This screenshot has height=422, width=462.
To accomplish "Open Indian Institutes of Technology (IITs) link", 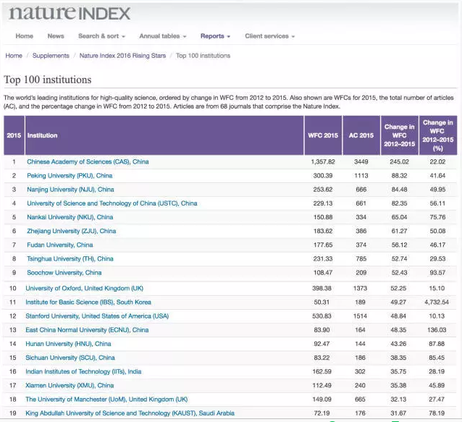I will [x=83, y=371].
